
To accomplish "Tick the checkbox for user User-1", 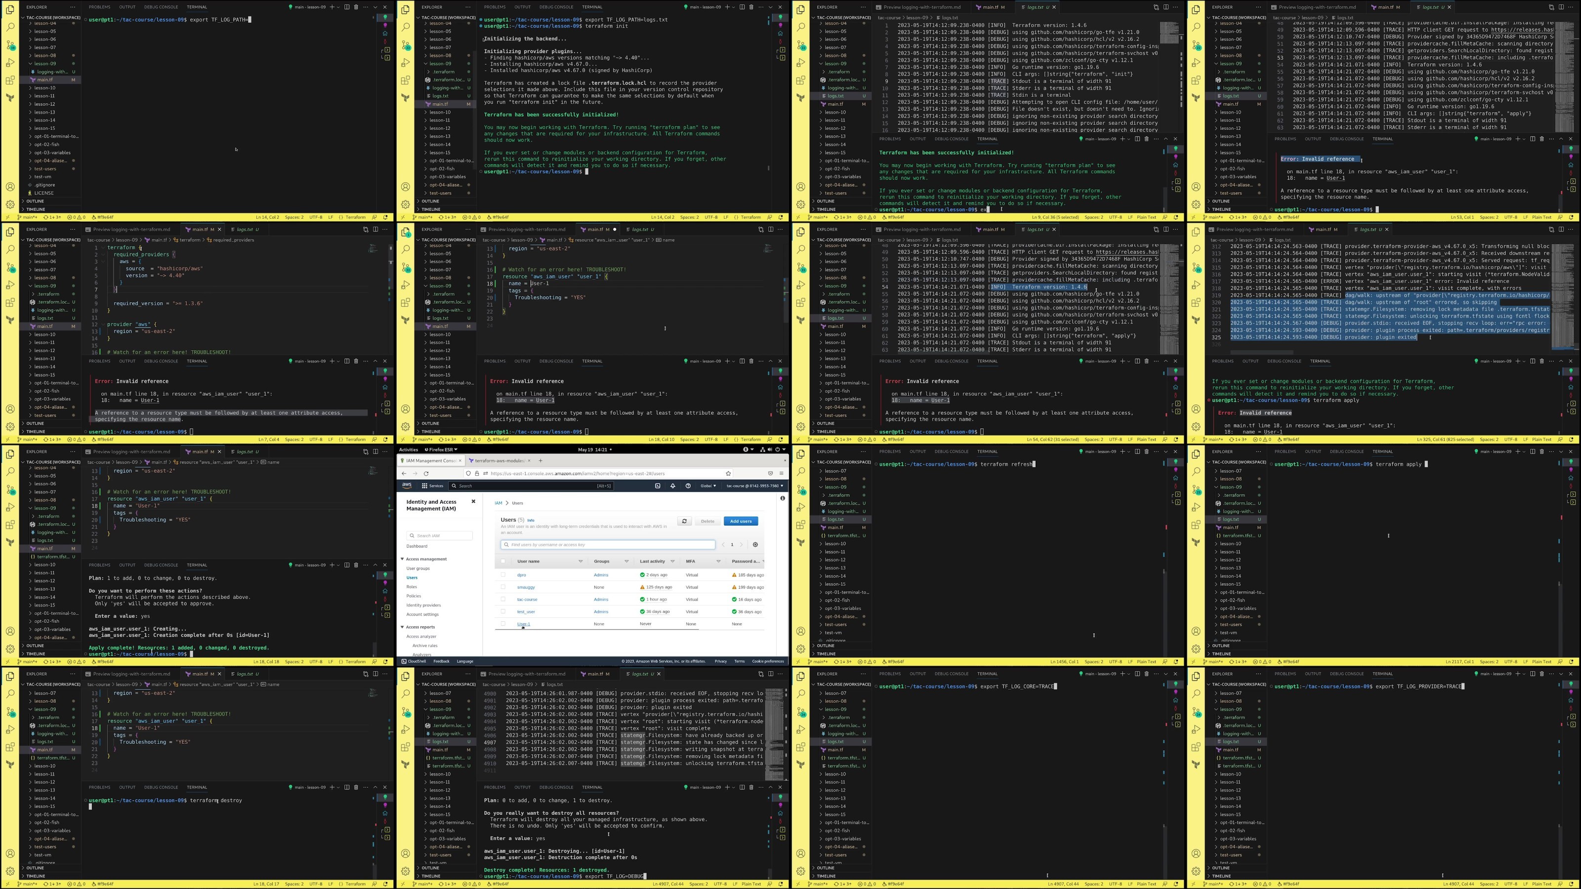I will (x=503, y=624).
